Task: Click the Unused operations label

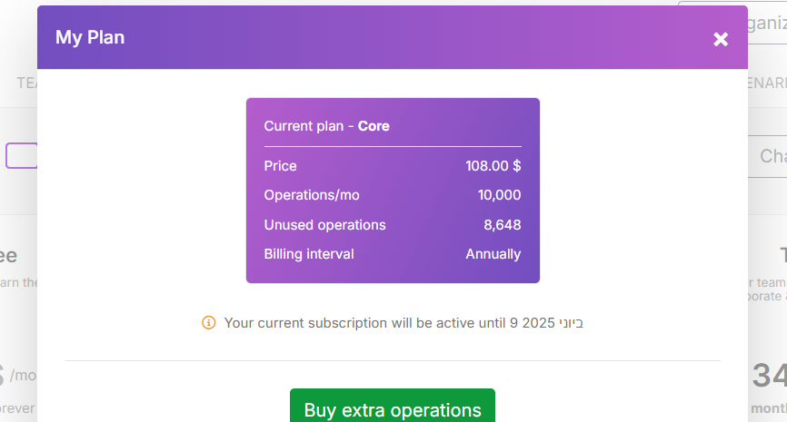Action: pos(324,225)
